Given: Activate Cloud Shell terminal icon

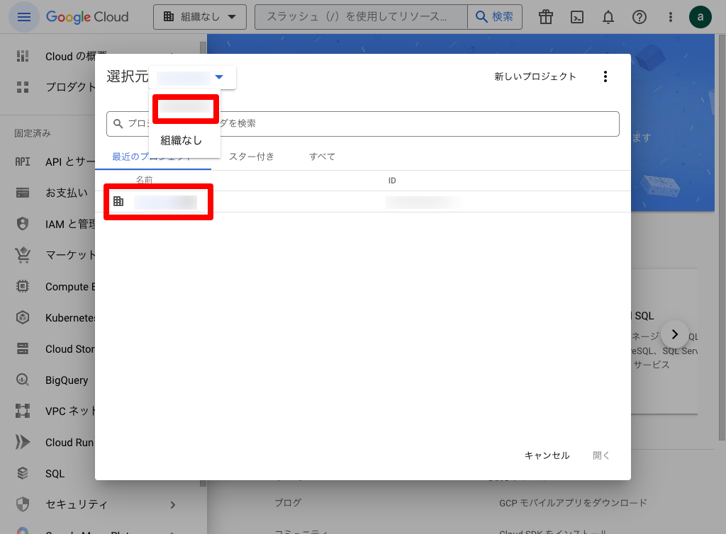Looking at the screenshot, I should pyautogui.click(x=577, y=17).
